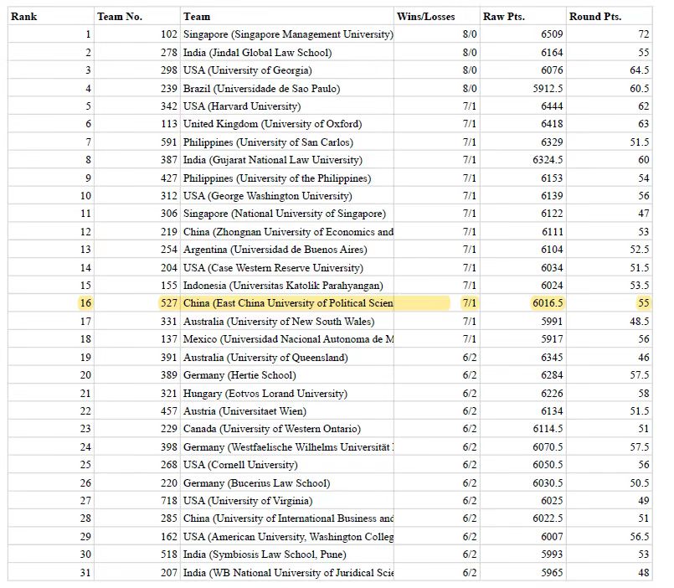Image resolution: width=674 pixels, height=588 pixels.
Task: Select USA University of Georgia cell
Action: (286, 70)
